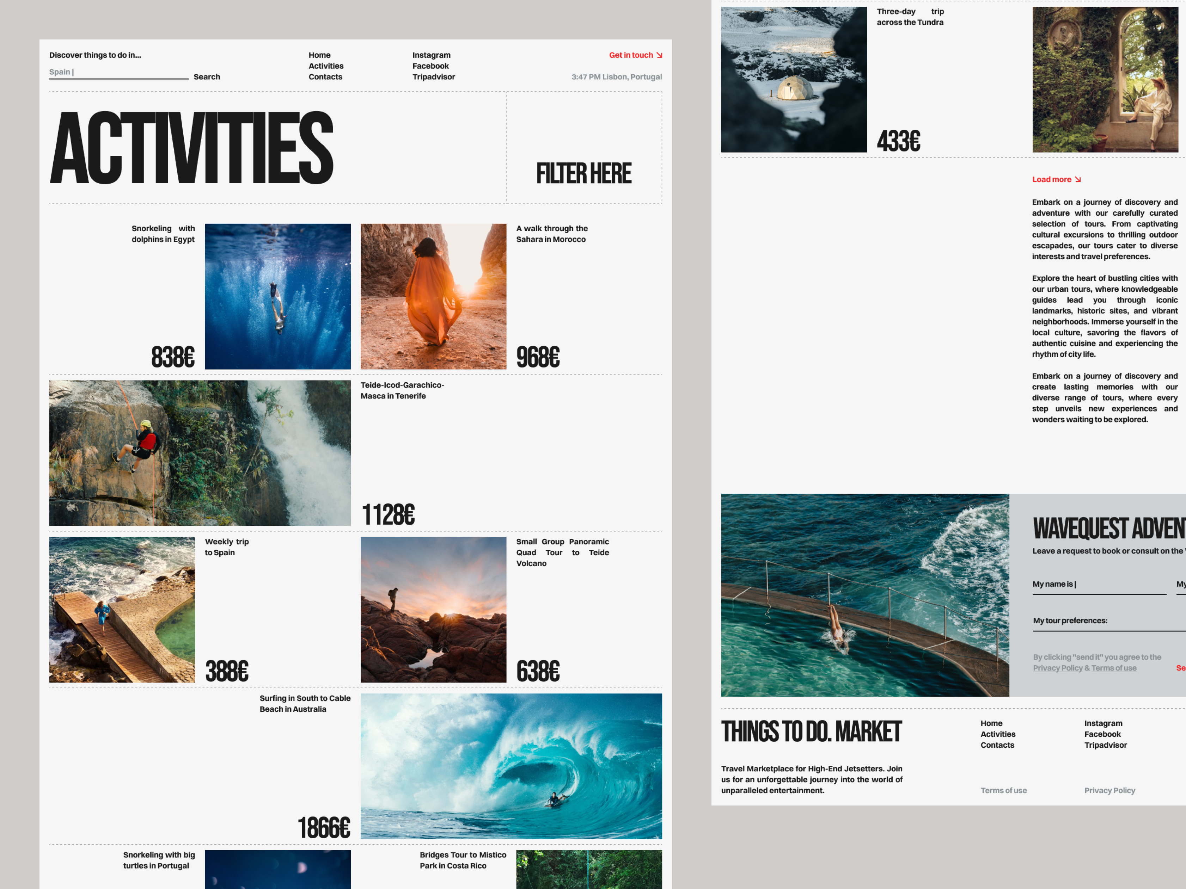
Task: Visit the Facebook social link
Action: click(x=430, y=66)
